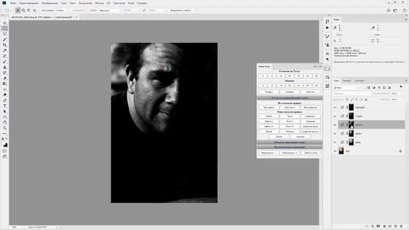Open the Изображение menu
Viewport: 409px width, 230px height.
point(50,3)
